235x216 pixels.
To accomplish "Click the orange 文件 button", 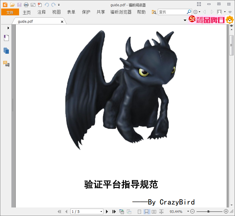I will (x=10, y=12).
